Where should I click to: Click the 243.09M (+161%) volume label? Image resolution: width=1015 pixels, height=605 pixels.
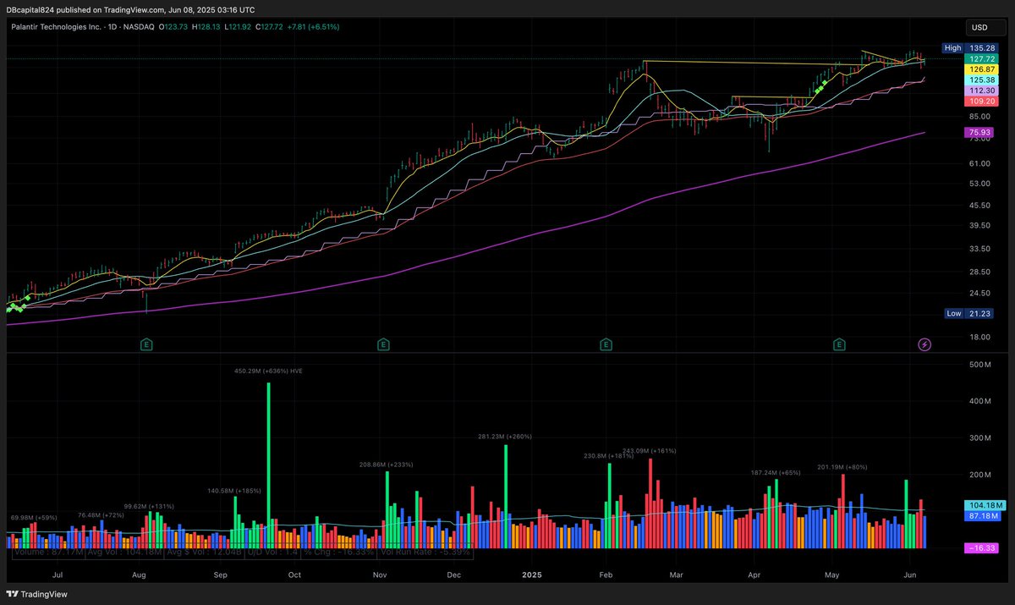650,451
